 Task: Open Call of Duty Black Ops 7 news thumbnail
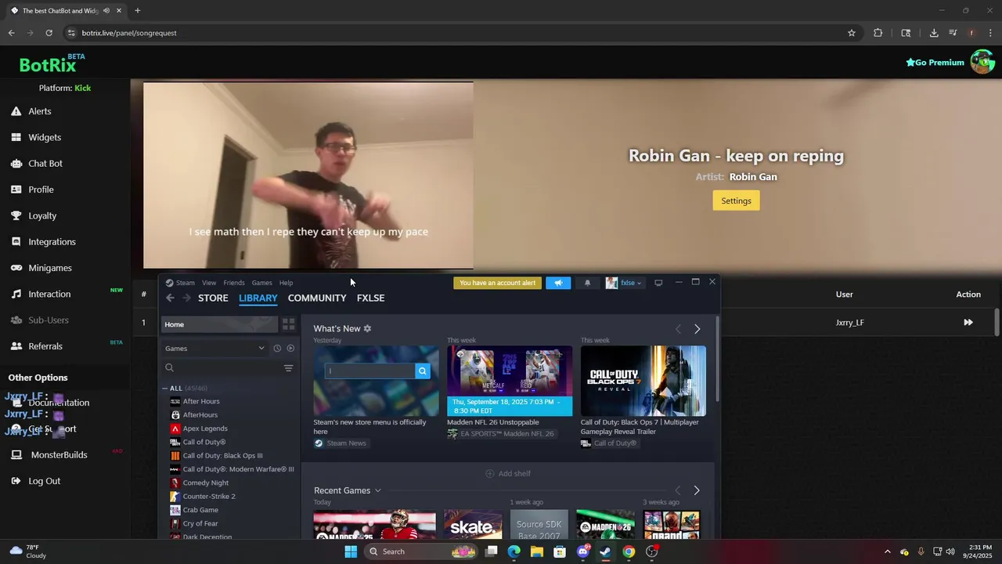click(x=643, y=381)
